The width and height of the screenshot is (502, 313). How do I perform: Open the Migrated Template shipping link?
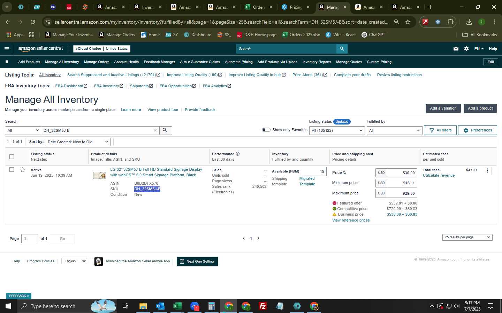pyautogui.click(x=307, y=181)
